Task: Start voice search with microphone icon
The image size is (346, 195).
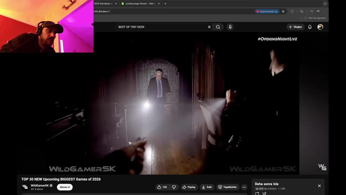Action: 230,27
